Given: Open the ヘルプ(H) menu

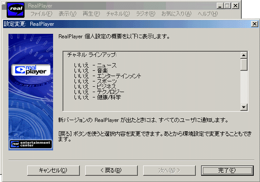Looking at the screenshot, I should 208,14.
